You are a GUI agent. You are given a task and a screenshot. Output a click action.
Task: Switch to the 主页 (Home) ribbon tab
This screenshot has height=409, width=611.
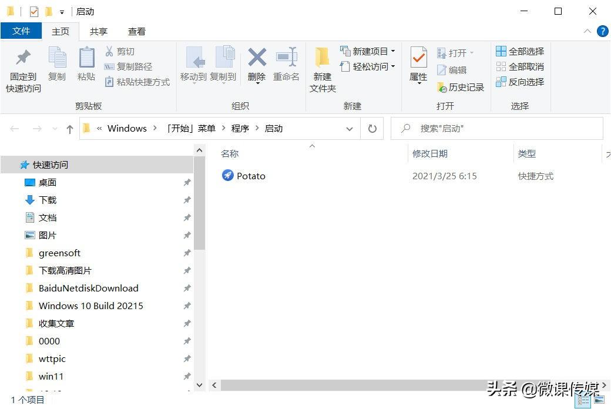pos(61,32)
